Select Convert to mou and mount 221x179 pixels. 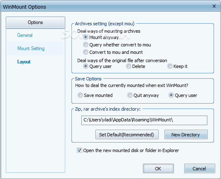[86, 52]
